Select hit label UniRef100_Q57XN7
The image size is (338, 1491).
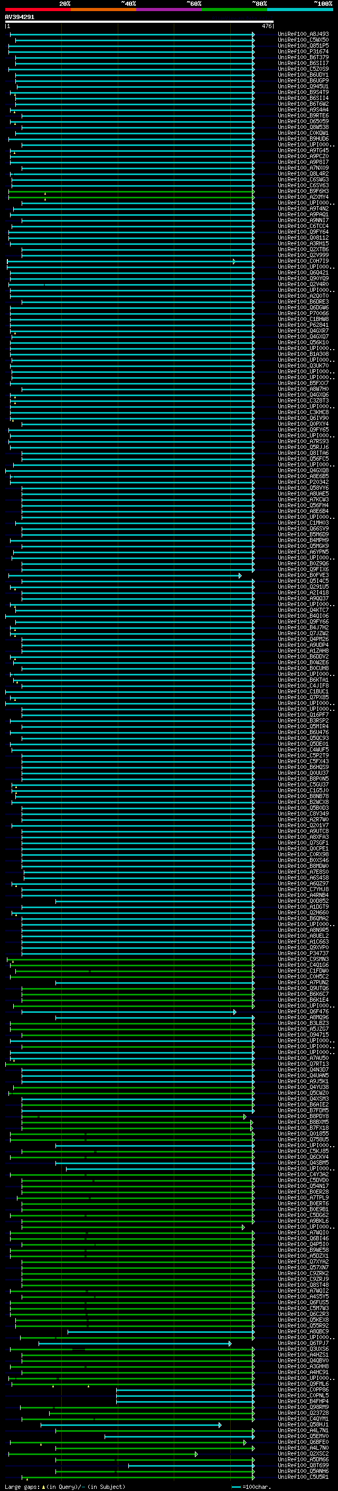(x=303, y=1268)
